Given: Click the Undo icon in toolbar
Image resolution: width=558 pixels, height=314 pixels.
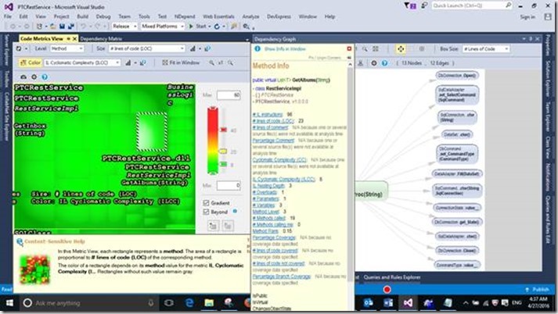Looking at the screenshot, I should pos(83,27).
